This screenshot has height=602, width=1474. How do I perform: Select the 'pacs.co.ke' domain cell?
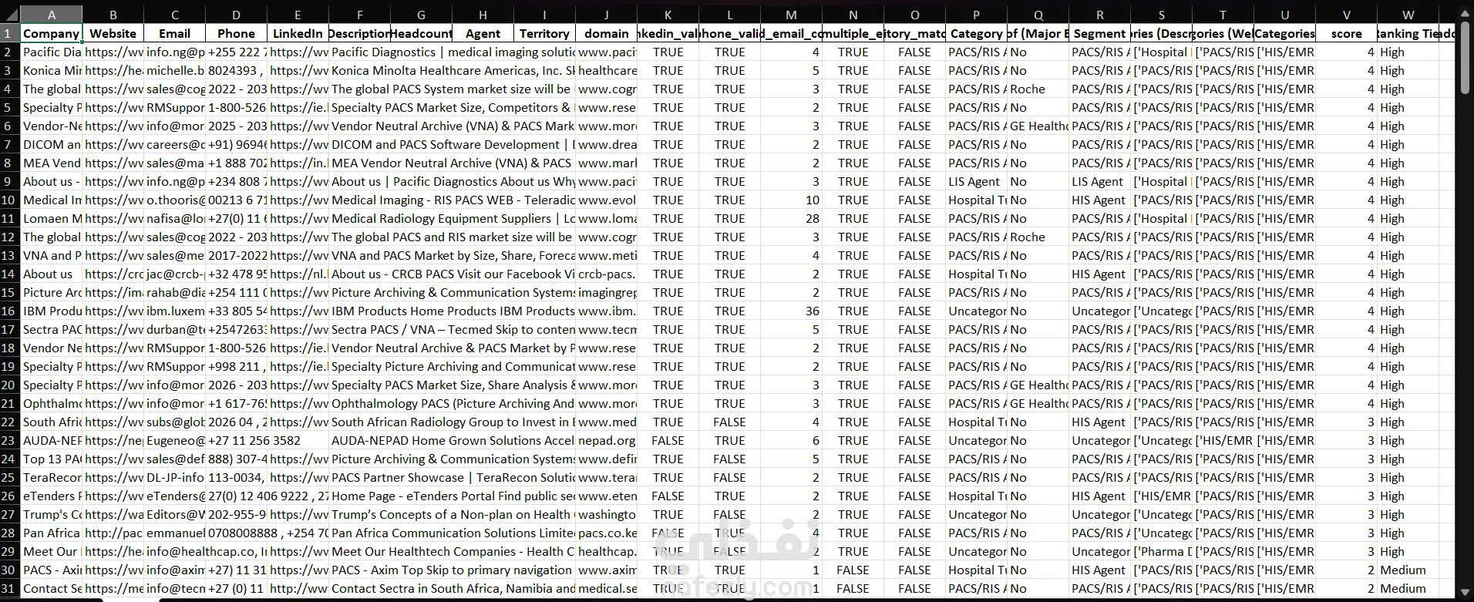(x=606, y=533)
